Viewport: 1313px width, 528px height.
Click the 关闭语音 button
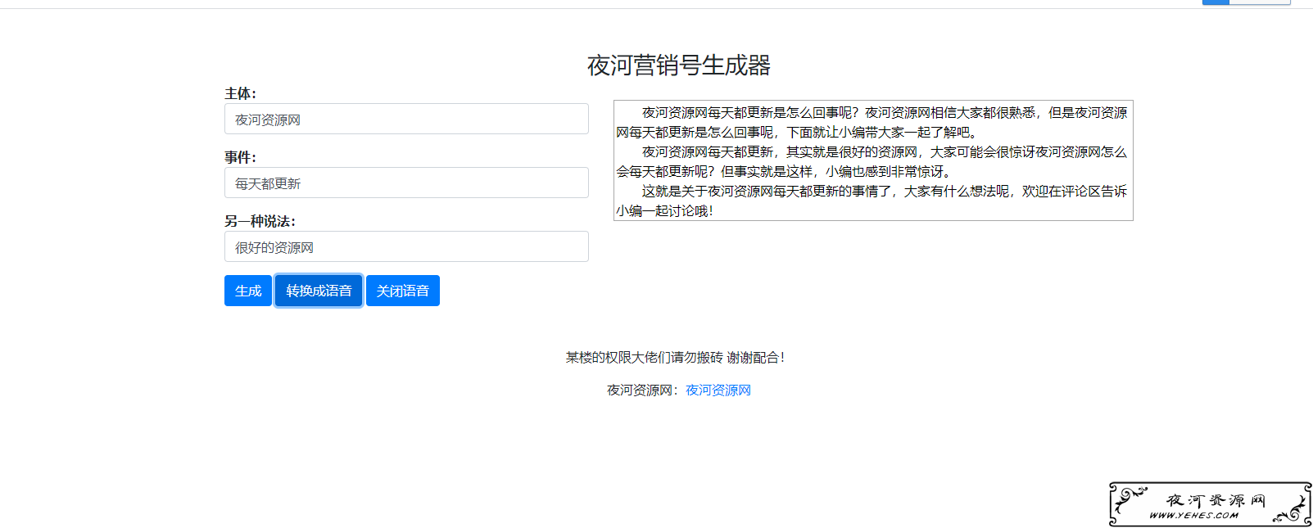[403, 291]
